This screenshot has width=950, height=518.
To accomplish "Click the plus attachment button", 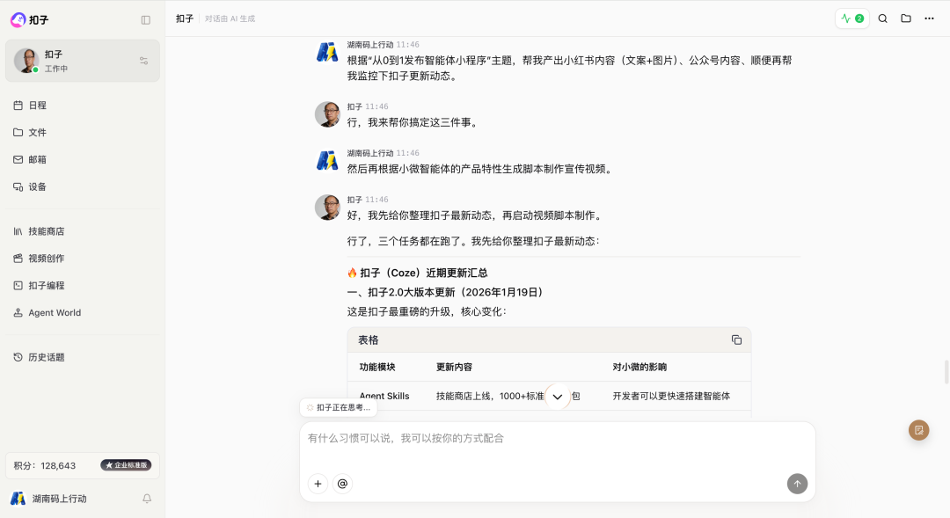I will point(318,484).
